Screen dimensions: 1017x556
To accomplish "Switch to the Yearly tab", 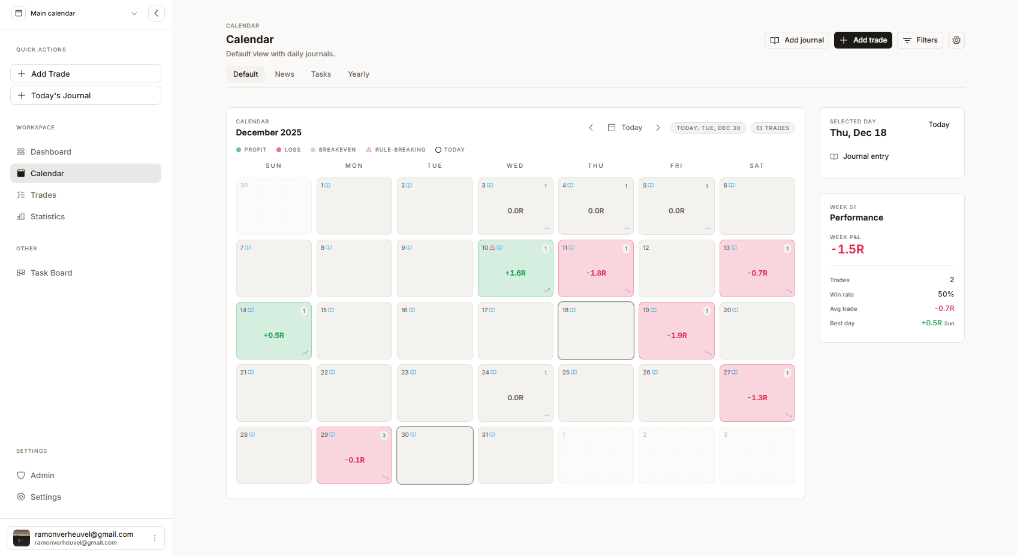I will pos(358,74).
